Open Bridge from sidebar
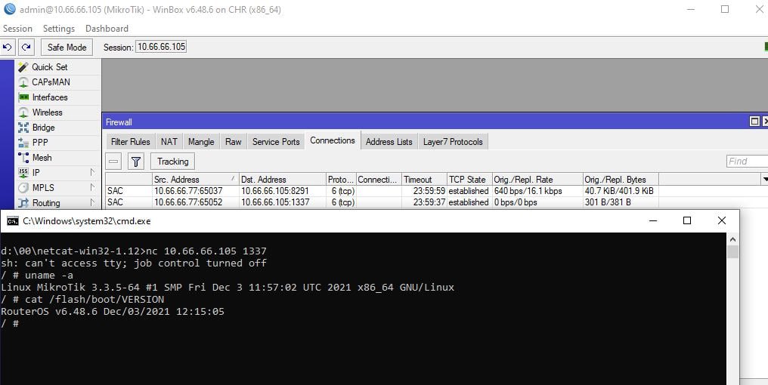 click(x=43, y=128)
